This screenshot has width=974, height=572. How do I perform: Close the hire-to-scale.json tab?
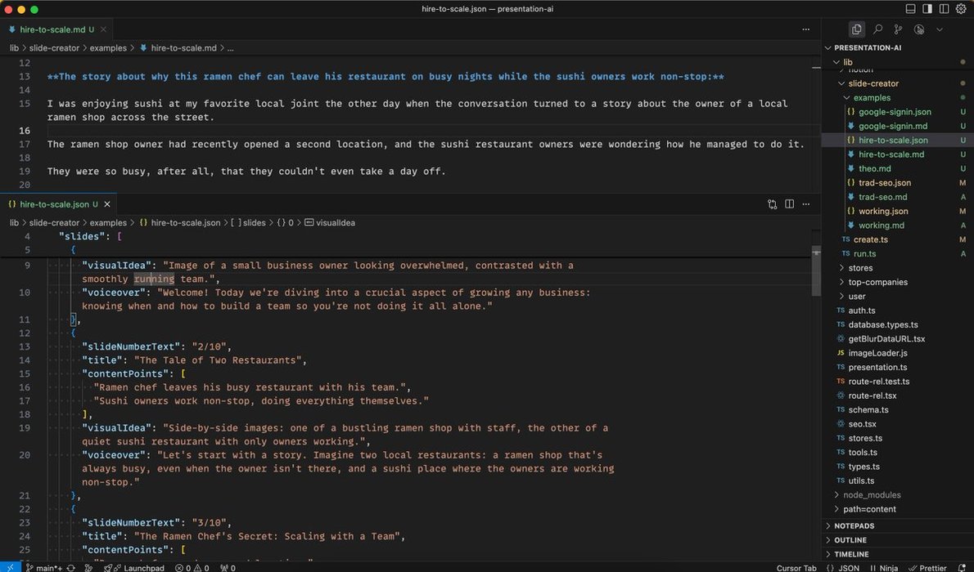tap(107, 204)
